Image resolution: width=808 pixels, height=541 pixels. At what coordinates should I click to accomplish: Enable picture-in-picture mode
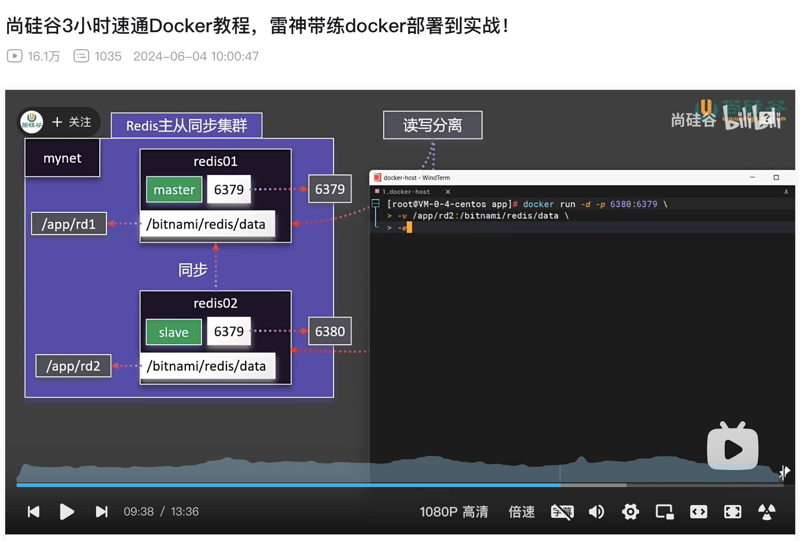click(664, 512)
